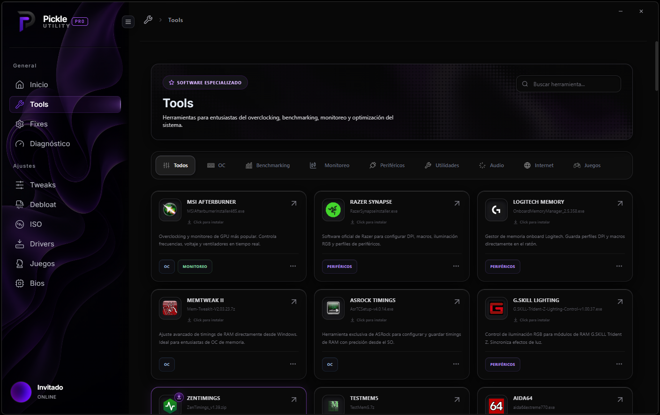Click the G.Skill Lighting app icon
The image size is (660, 415).
(x=496, y=308)
